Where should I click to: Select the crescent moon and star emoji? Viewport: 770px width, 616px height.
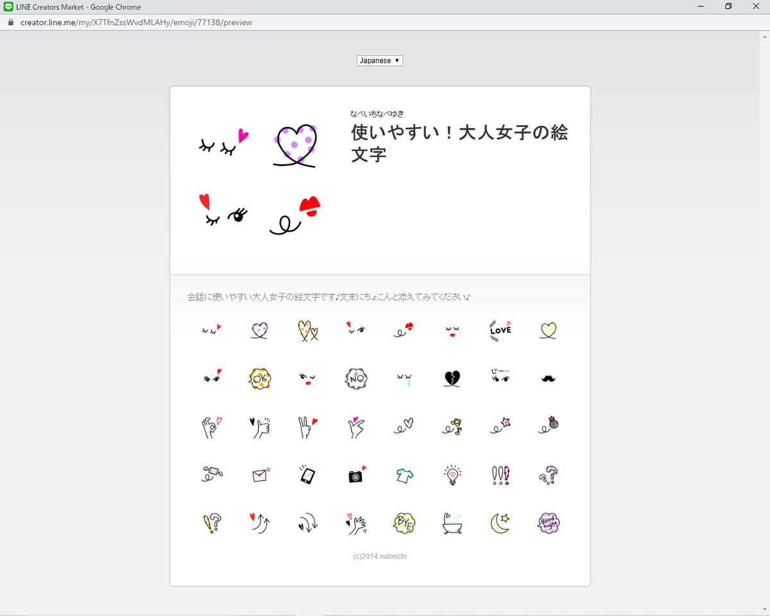coord(500,524)
